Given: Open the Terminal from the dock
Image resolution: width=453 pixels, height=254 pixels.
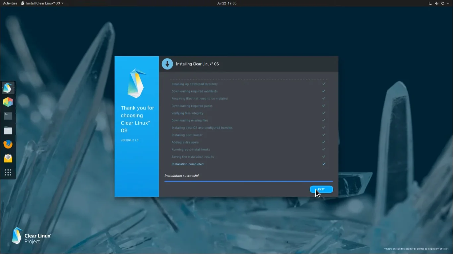Looking at the screenshot, I should pyautogui.click(x=8, y=116).
